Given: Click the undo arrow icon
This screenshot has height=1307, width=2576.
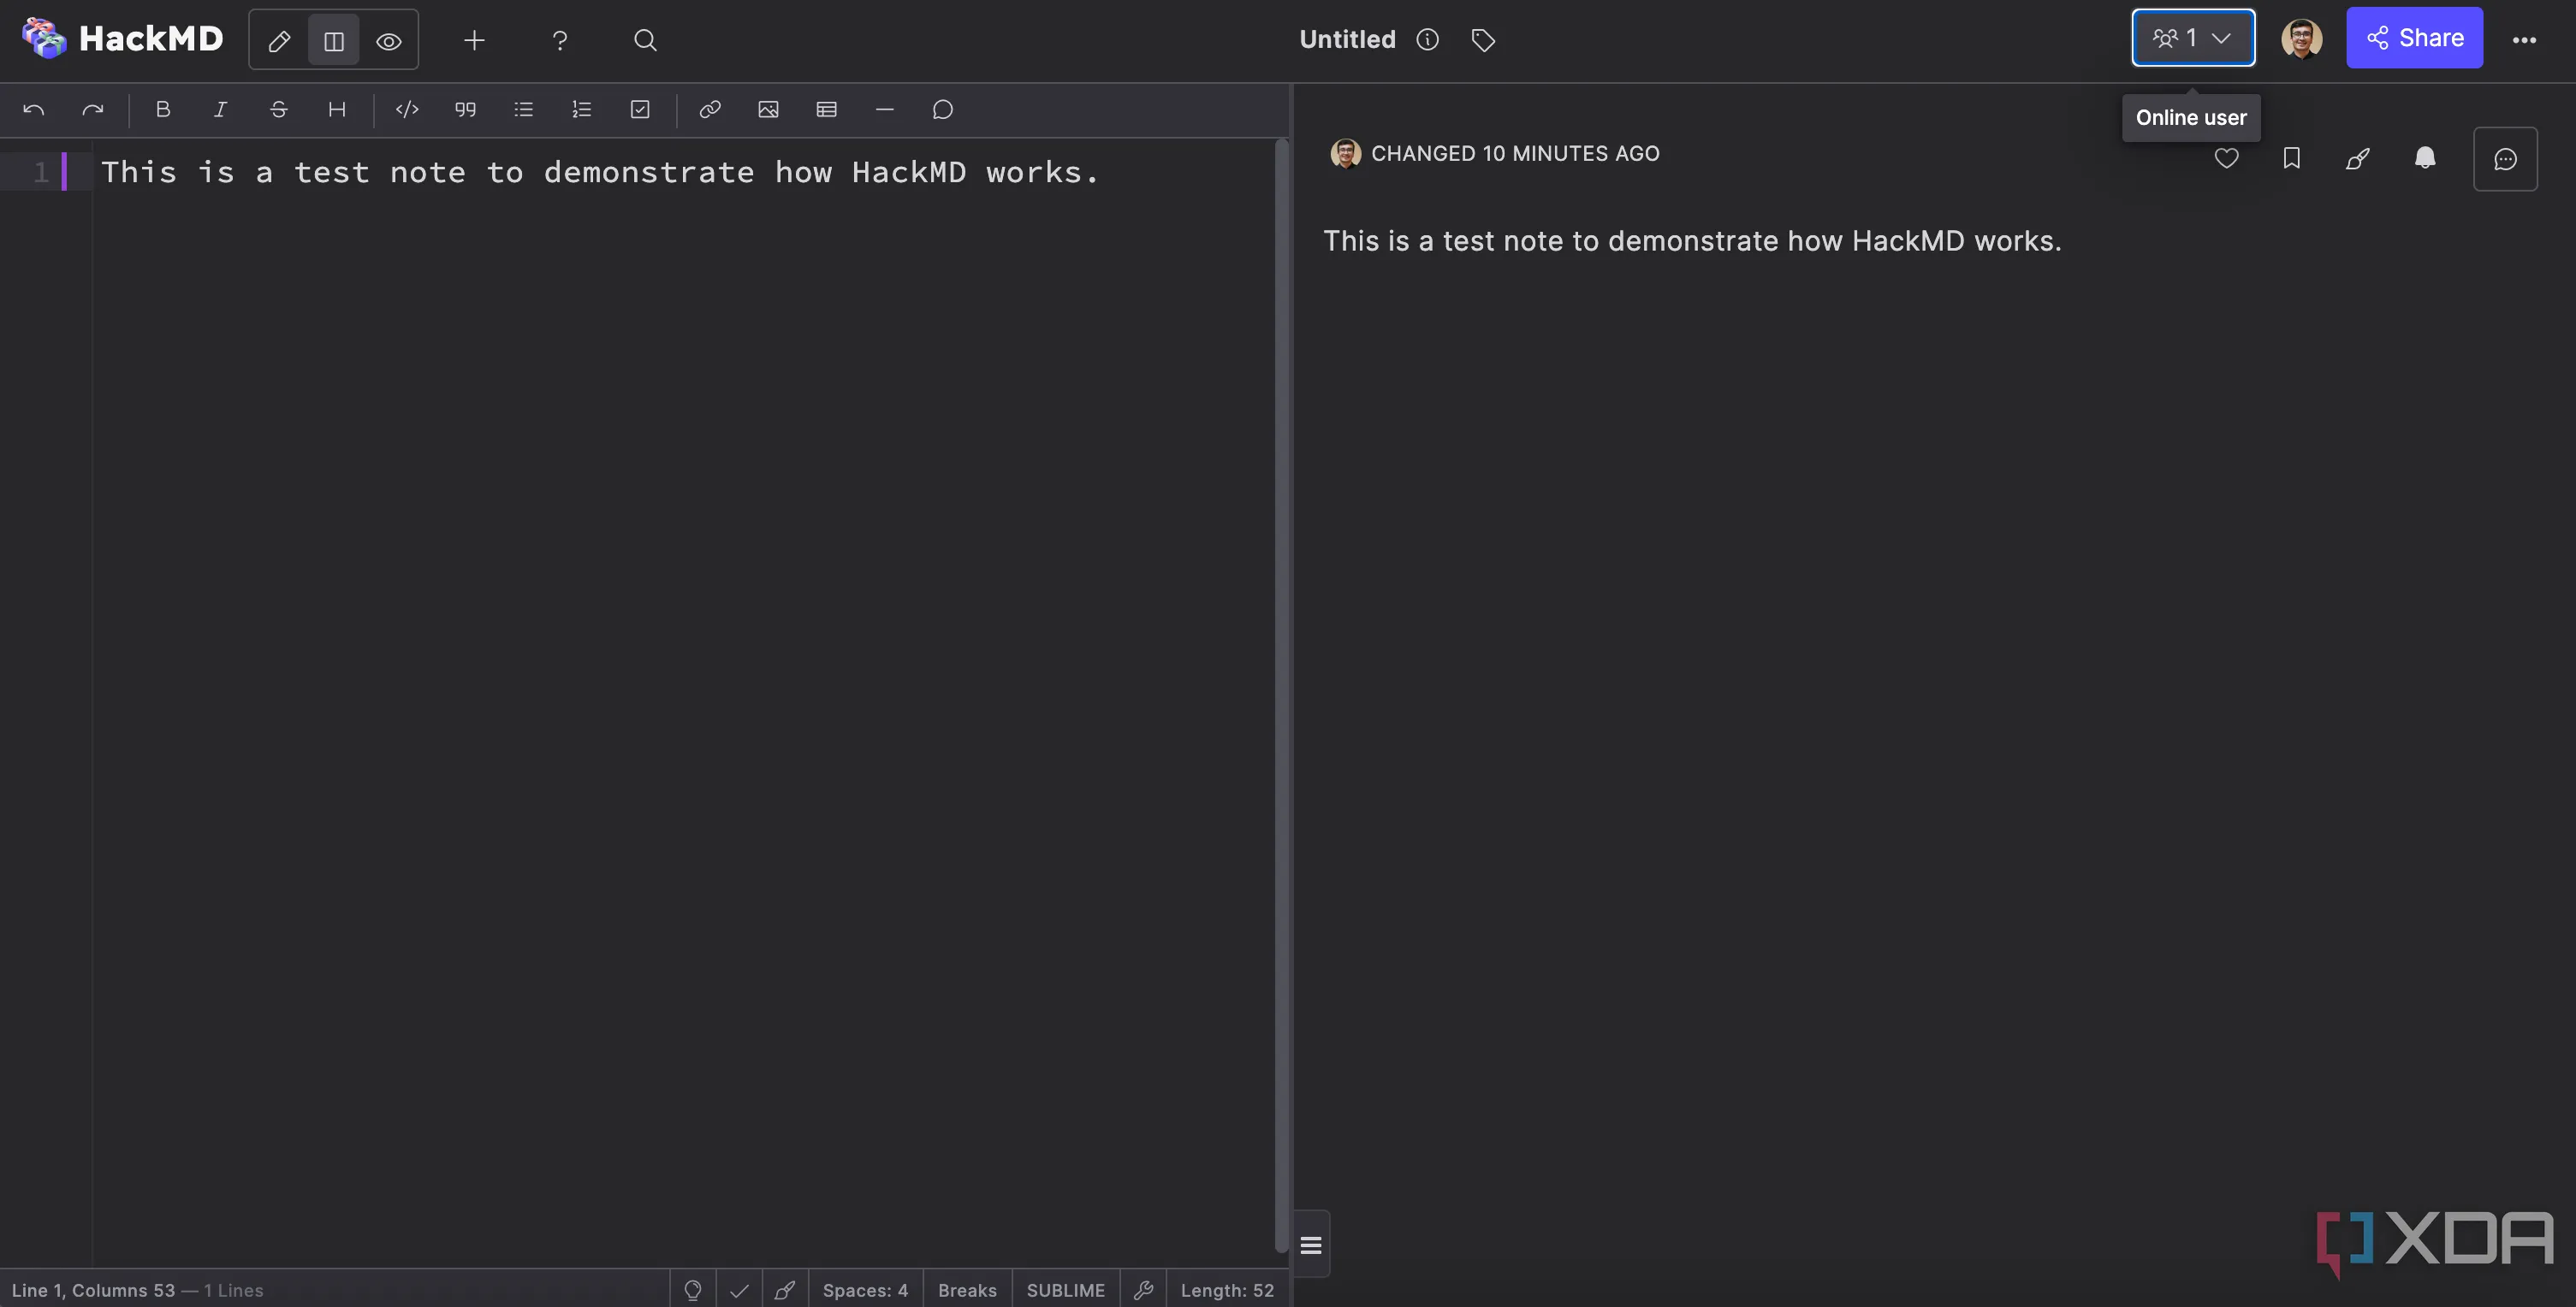Looking at the screenshot, I should click(33, 110).
